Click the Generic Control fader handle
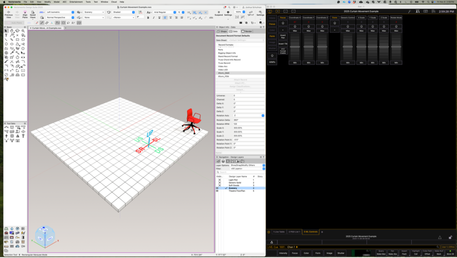The height and width of the screenshot is (258, 457). click(348, 47)
